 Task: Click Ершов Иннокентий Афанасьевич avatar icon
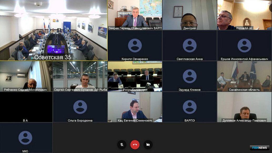coord(244,45)
